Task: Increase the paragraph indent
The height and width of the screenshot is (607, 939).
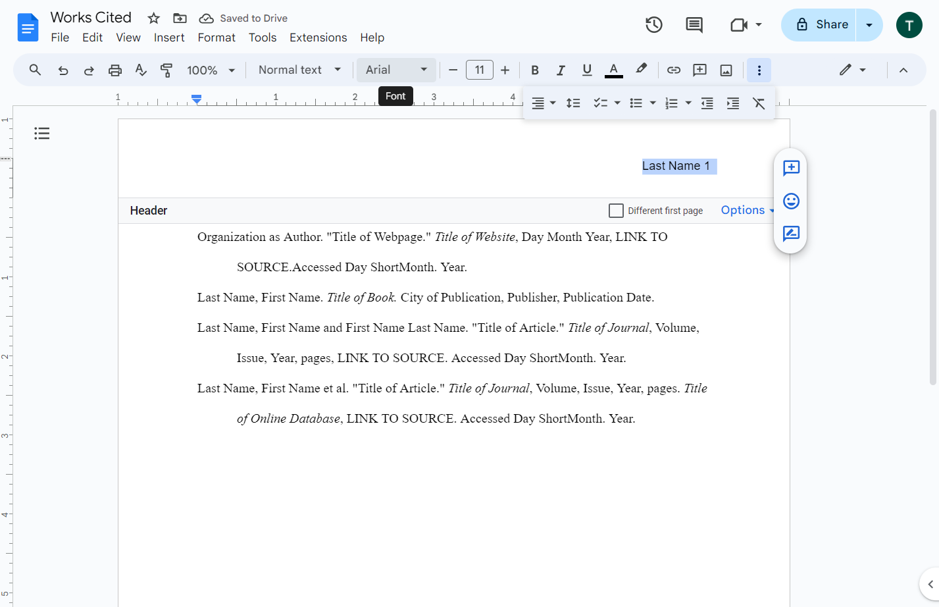Action: pos(733,103)
